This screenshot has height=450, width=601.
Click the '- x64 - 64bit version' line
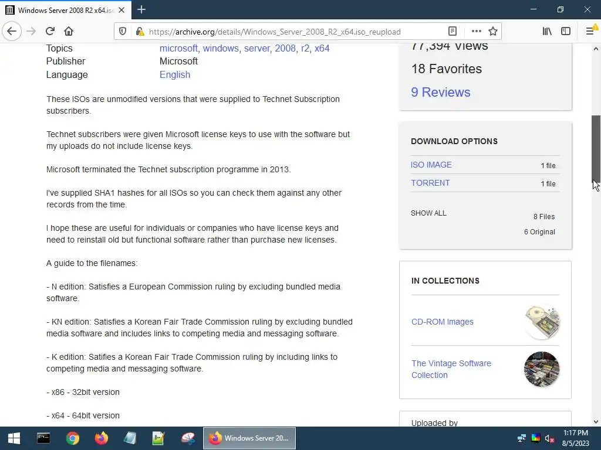click(x=83, y=415)
